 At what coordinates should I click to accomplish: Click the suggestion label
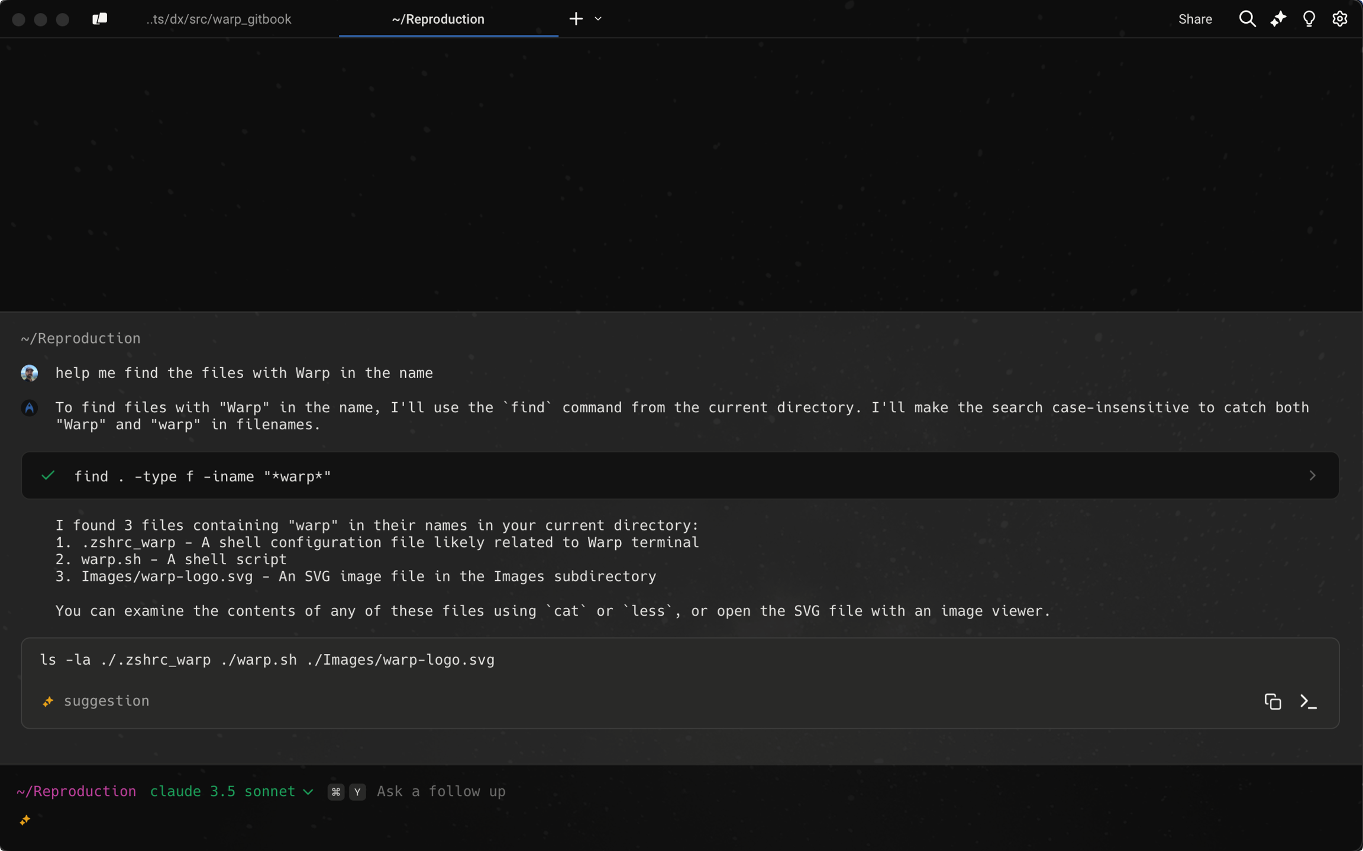(x=106, y=701)
